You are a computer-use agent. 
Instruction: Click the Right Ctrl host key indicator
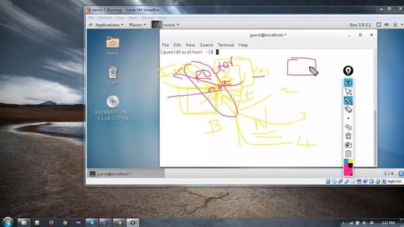[394, 182]
